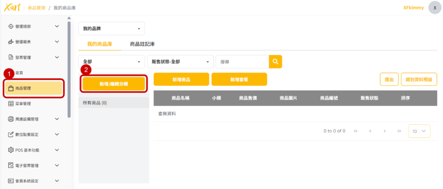Expand the 周邊設備管理 sidebar menu
This screenshot has width=443, height=189.
57,119
